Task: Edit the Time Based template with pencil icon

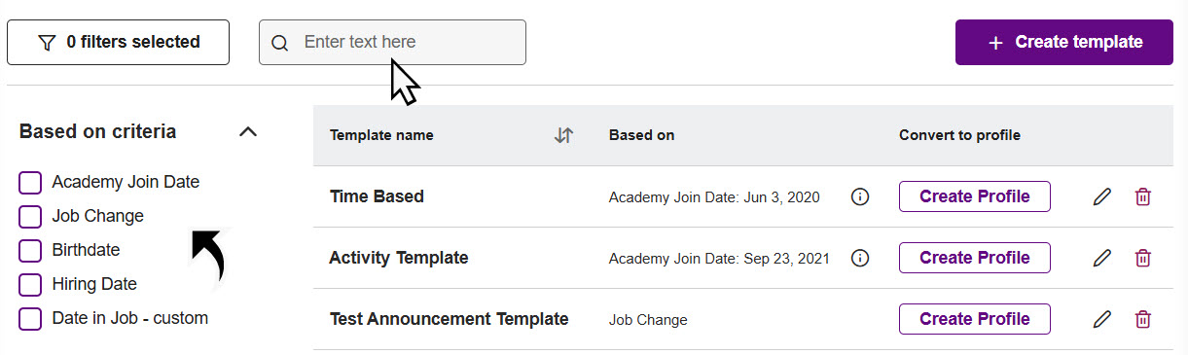Action: point(1101,197)
